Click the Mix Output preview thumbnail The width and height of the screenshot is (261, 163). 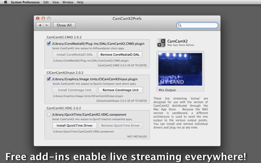[180, 69]
